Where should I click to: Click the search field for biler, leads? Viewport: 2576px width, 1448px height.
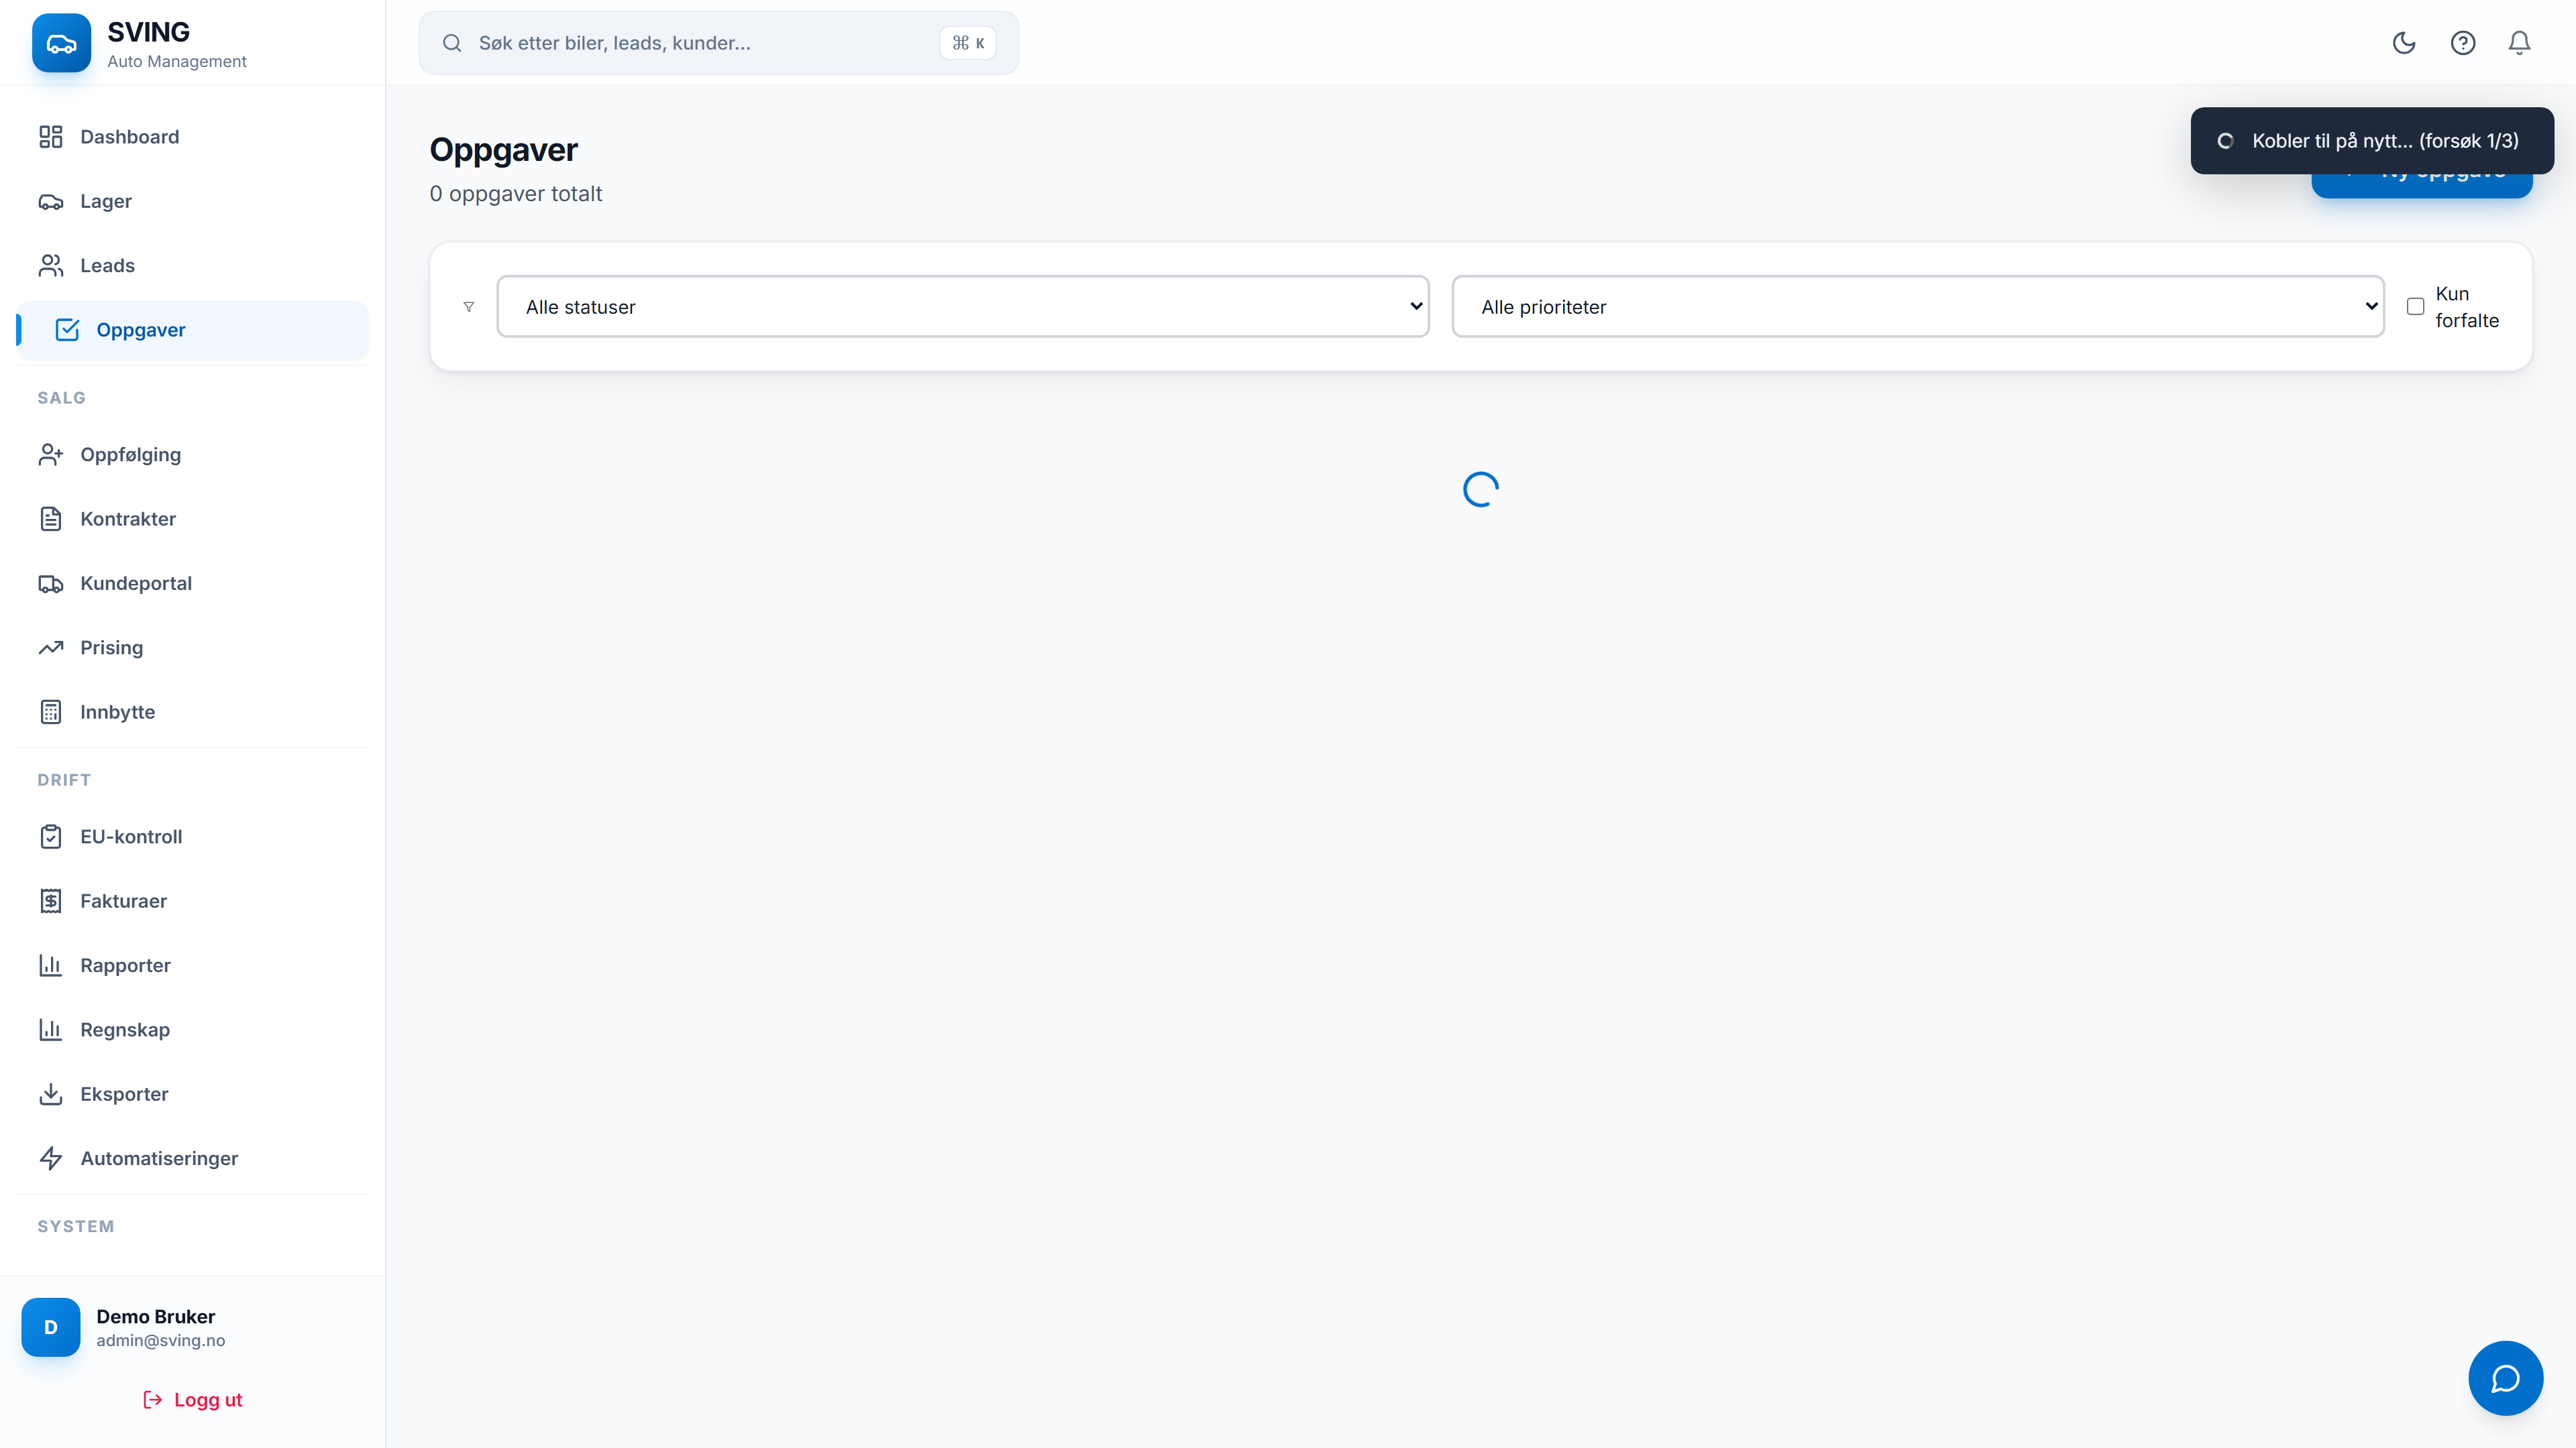coord(718,43)
